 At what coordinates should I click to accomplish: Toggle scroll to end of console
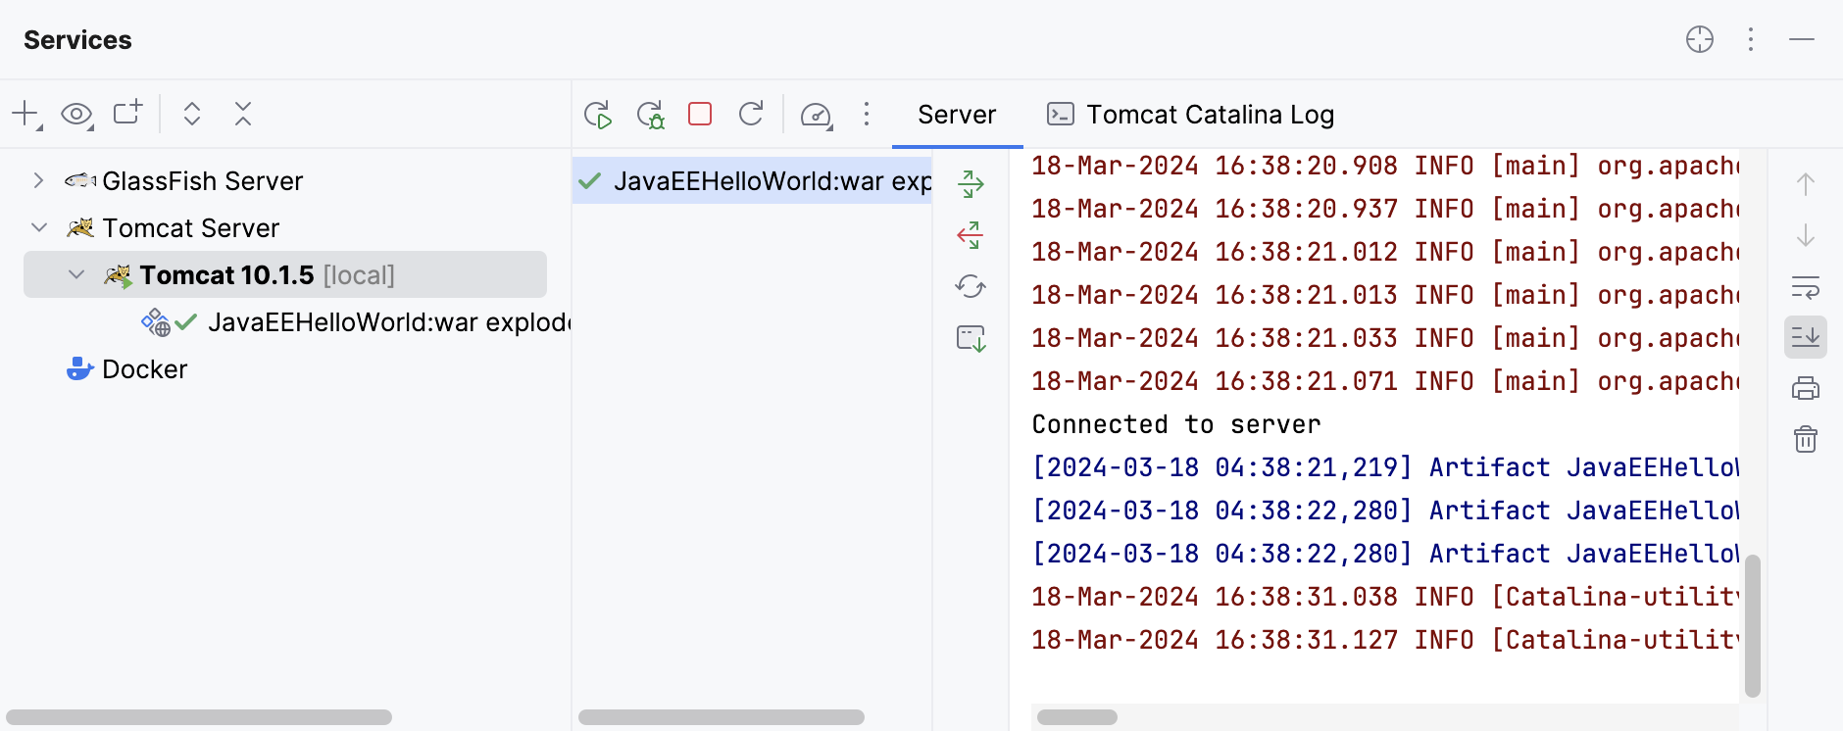(x=1805, y=337)
